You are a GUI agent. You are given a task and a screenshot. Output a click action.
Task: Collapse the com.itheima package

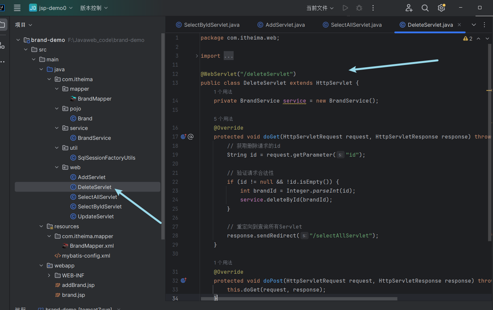coord(49,79)
